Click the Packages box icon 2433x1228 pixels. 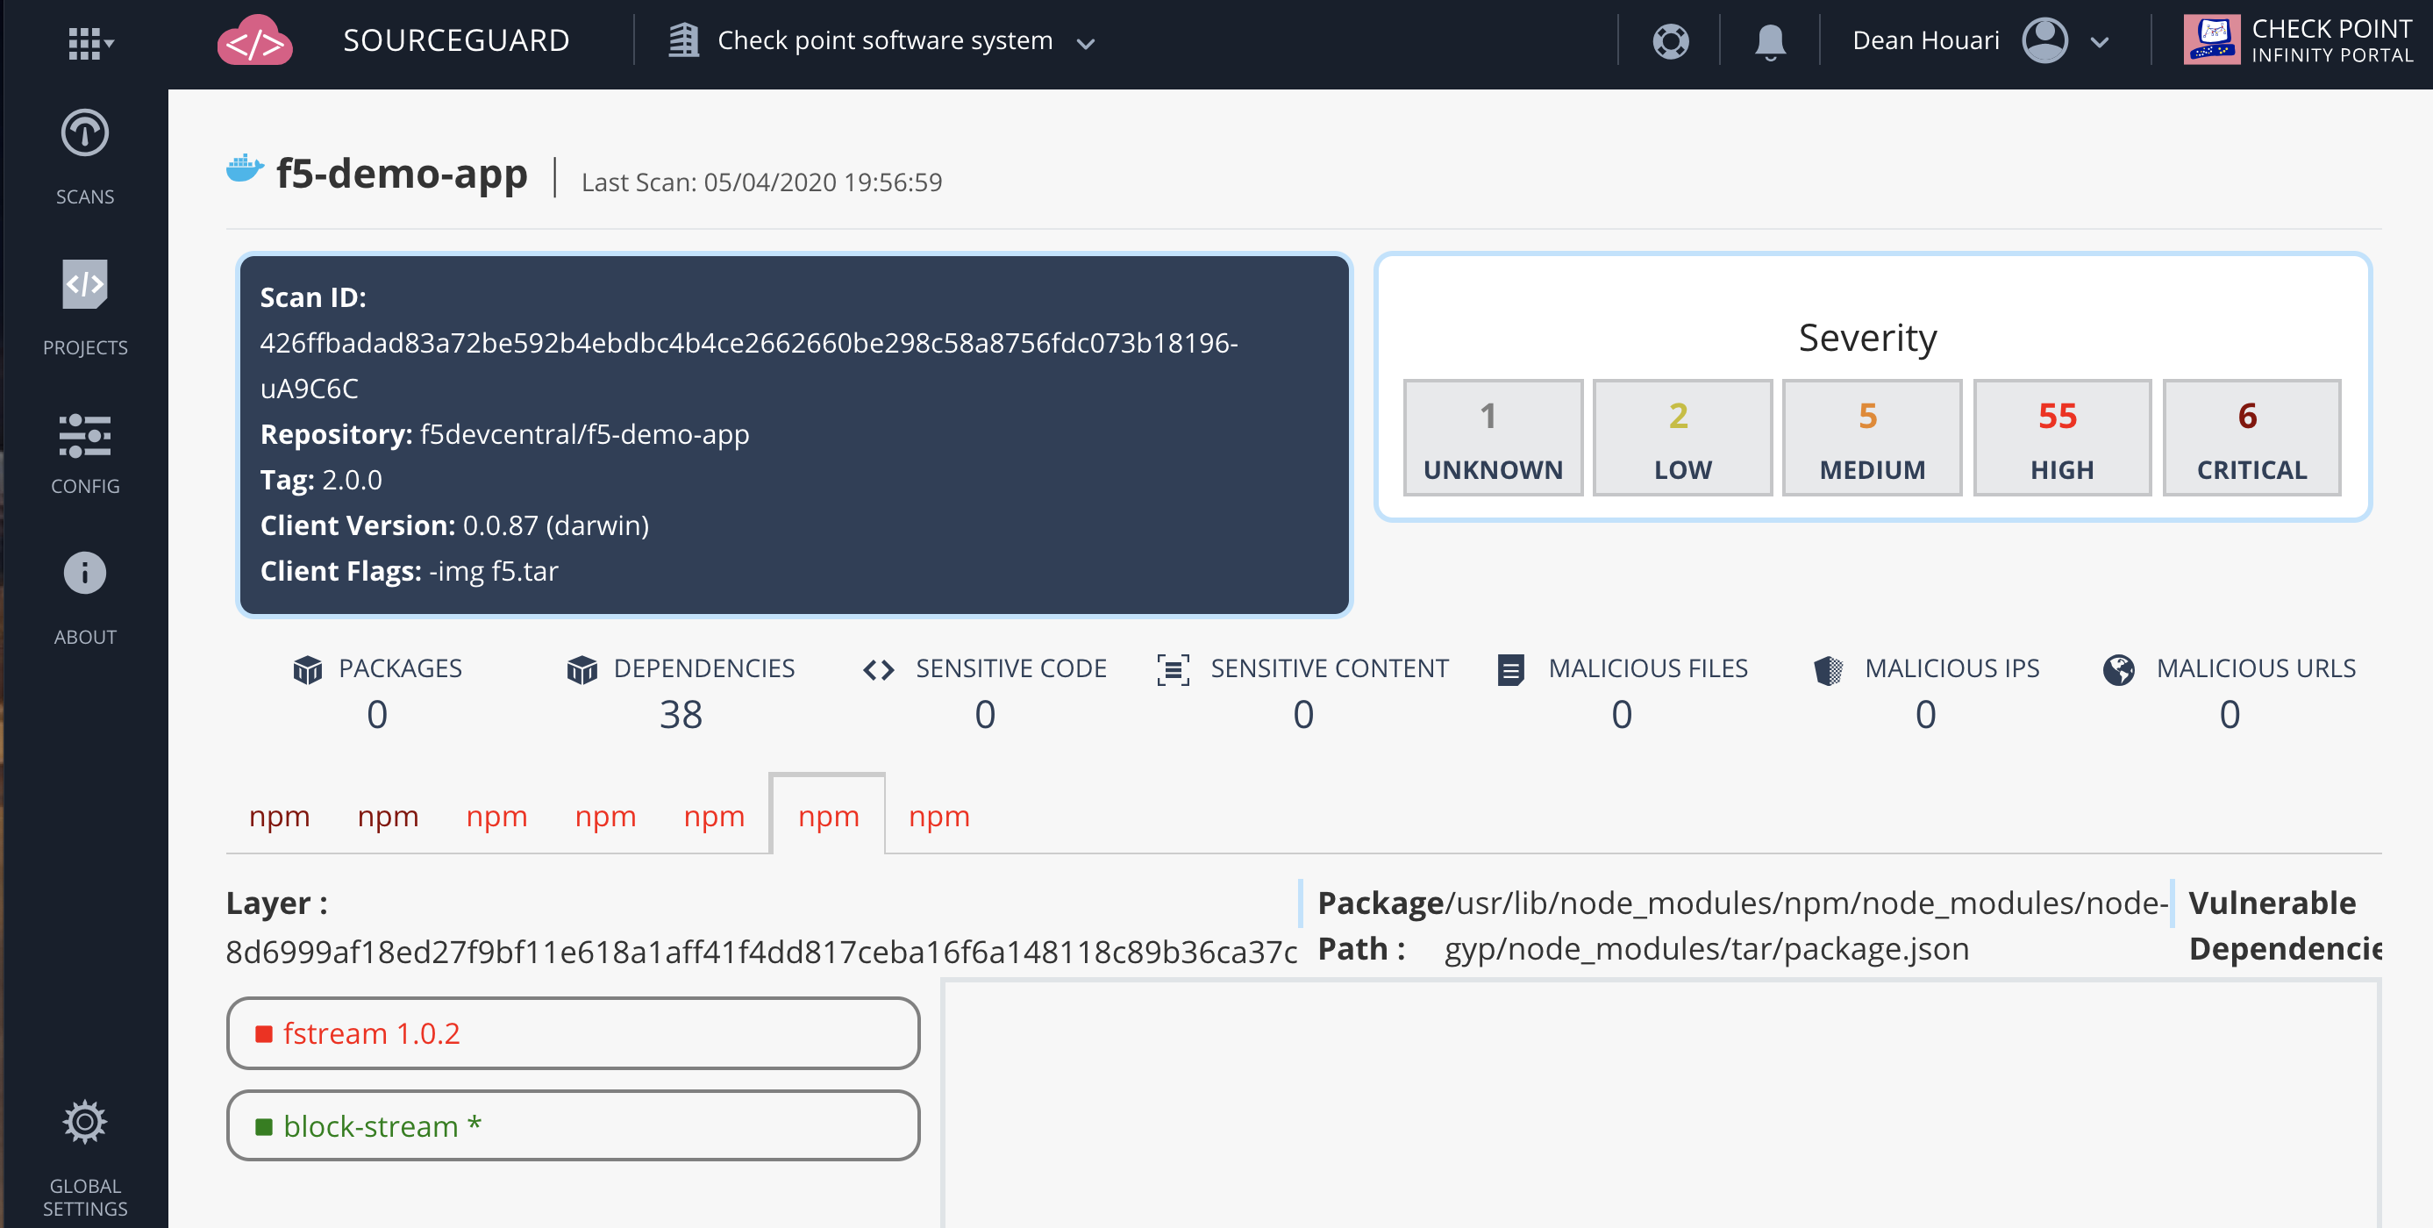(x=308, y=668)
